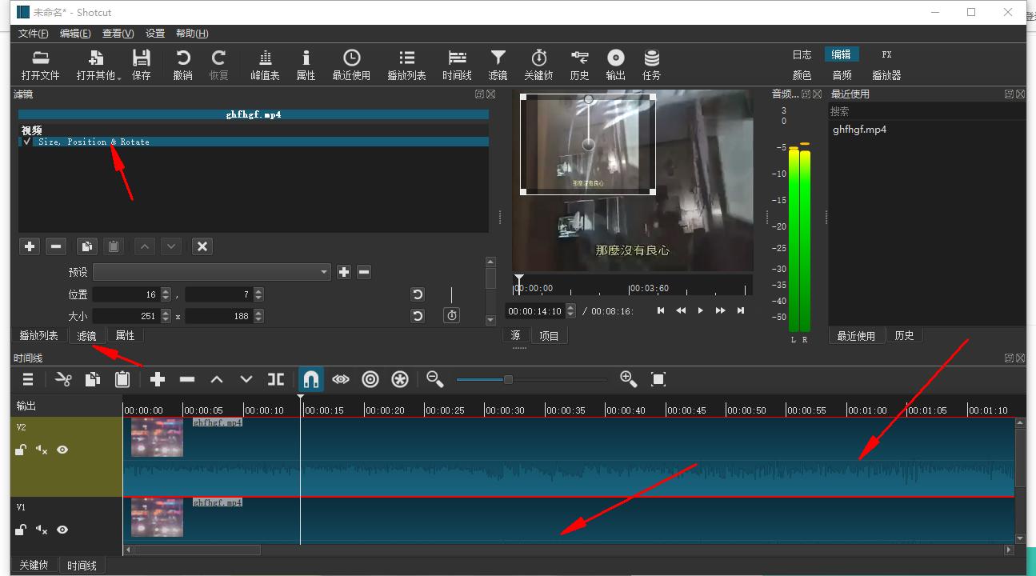
Task: Click the 峰值表 peak meter toolbar icon
Action: [265, 65]
